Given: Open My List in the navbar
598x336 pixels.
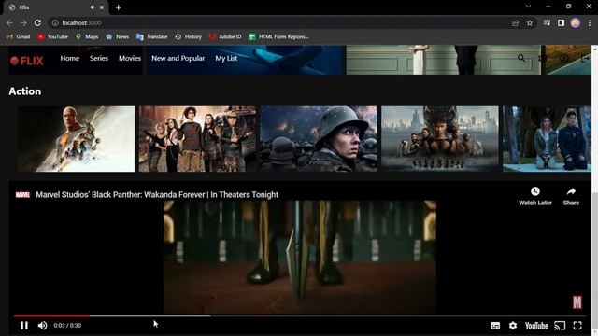Looking at the screenshot, I should point(226,58).
